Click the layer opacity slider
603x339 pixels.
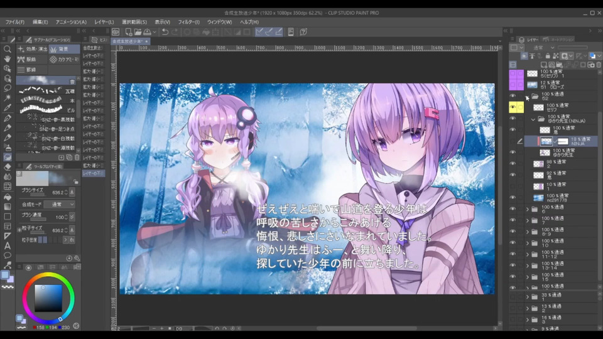[x=573, y=48]
